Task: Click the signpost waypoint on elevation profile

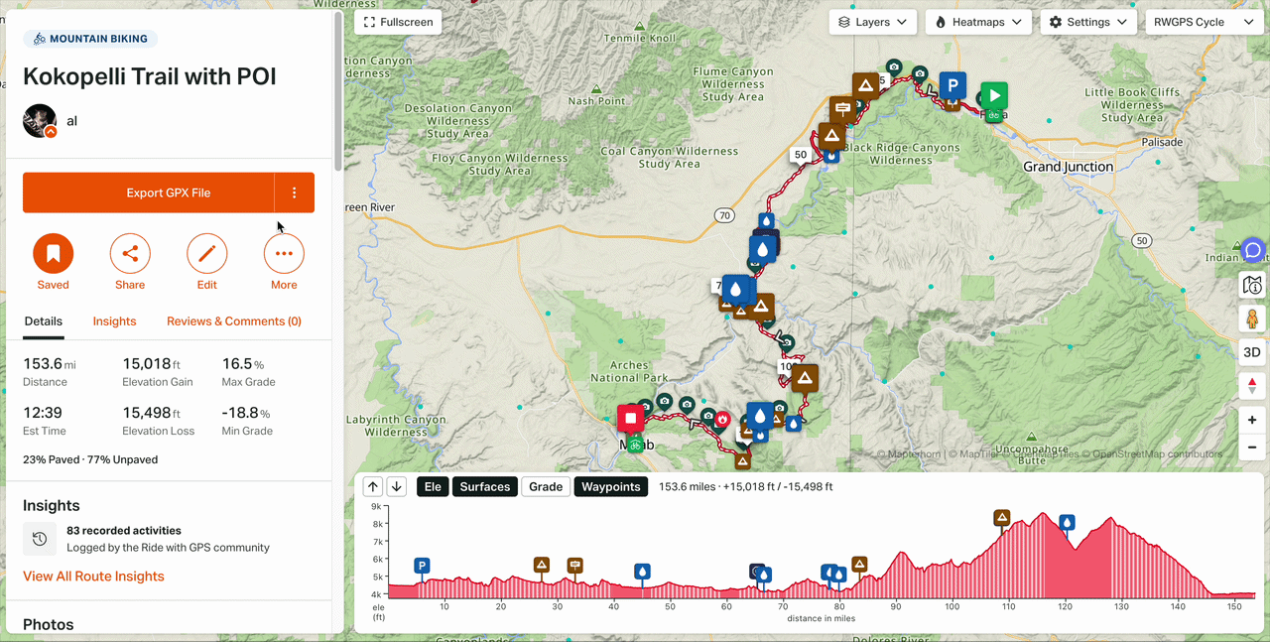Action: [x=574, y=566]
